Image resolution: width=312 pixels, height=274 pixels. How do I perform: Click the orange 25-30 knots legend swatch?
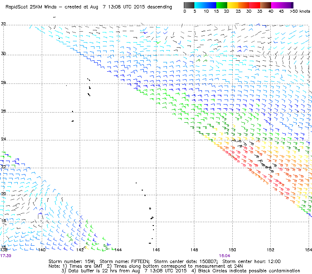[x=244, y=5]
